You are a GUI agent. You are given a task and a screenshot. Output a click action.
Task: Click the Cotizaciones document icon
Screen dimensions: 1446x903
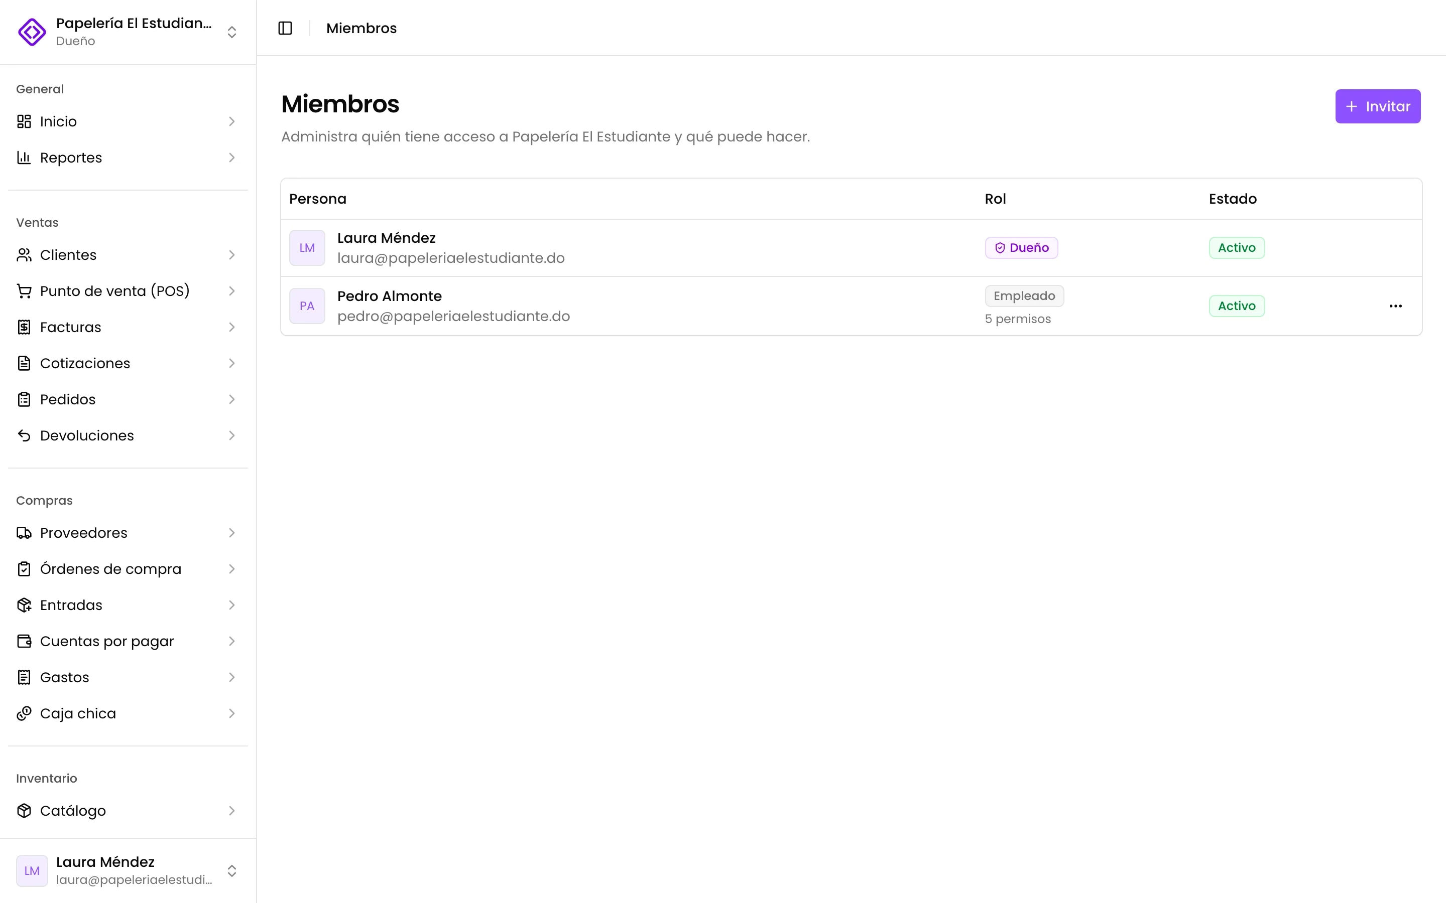pos(24,363)
